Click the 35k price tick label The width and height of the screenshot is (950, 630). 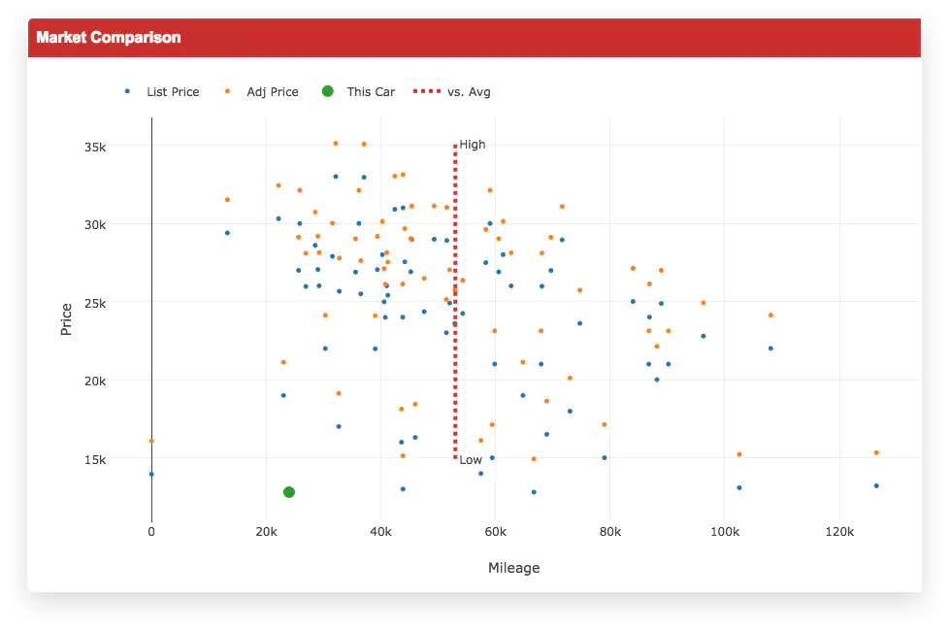coord(95,147)
